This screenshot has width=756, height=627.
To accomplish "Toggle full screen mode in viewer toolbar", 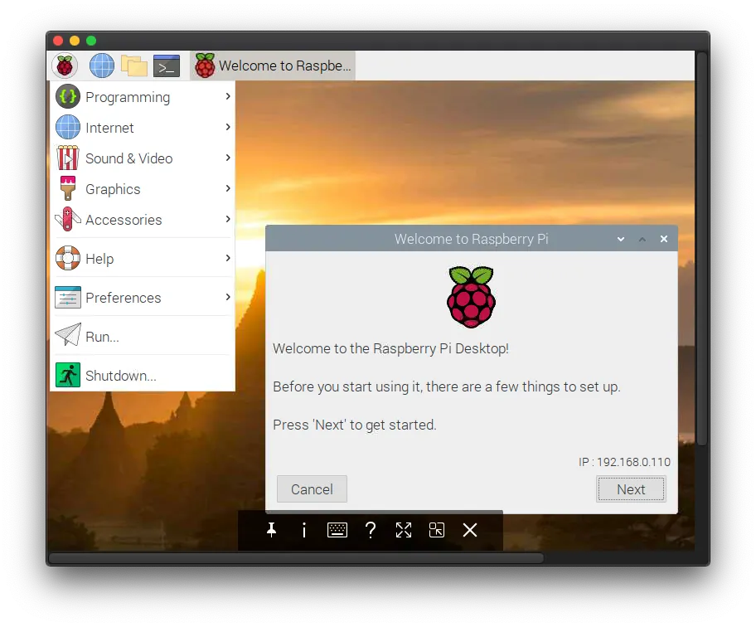I will pyautogui.click(x=404, y=530).
